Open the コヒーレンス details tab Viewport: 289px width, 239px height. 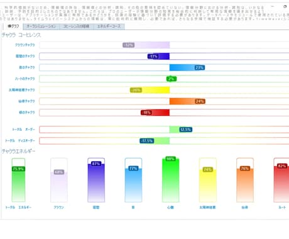76,26
